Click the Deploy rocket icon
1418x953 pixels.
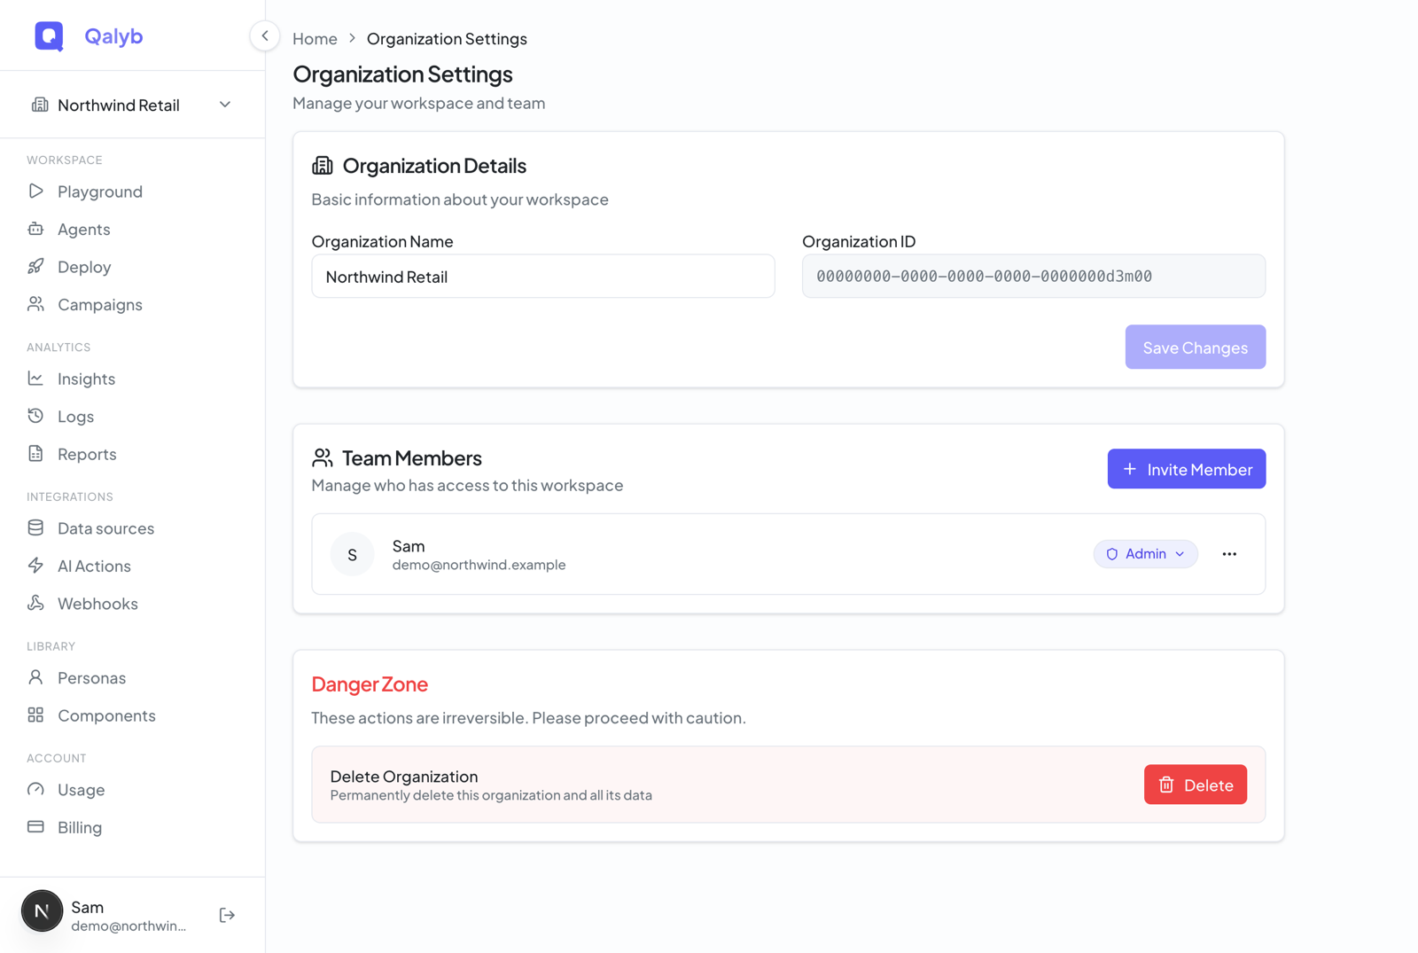[x=35, y=266]
